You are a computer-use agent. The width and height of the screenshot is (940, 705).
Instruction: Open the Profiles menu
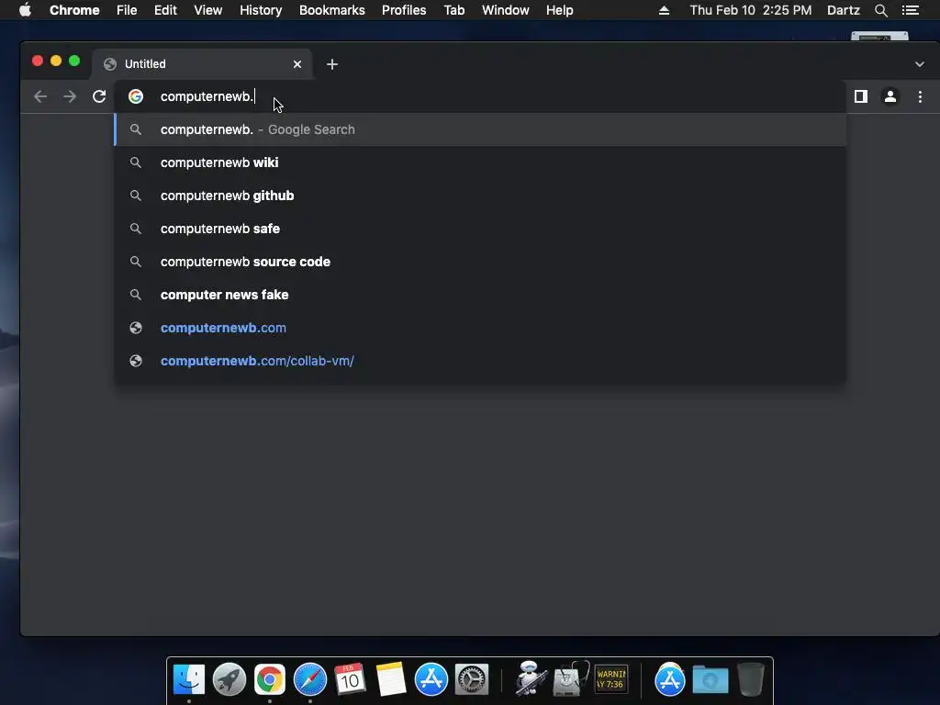pyautogui.click(x=404, y=10)
